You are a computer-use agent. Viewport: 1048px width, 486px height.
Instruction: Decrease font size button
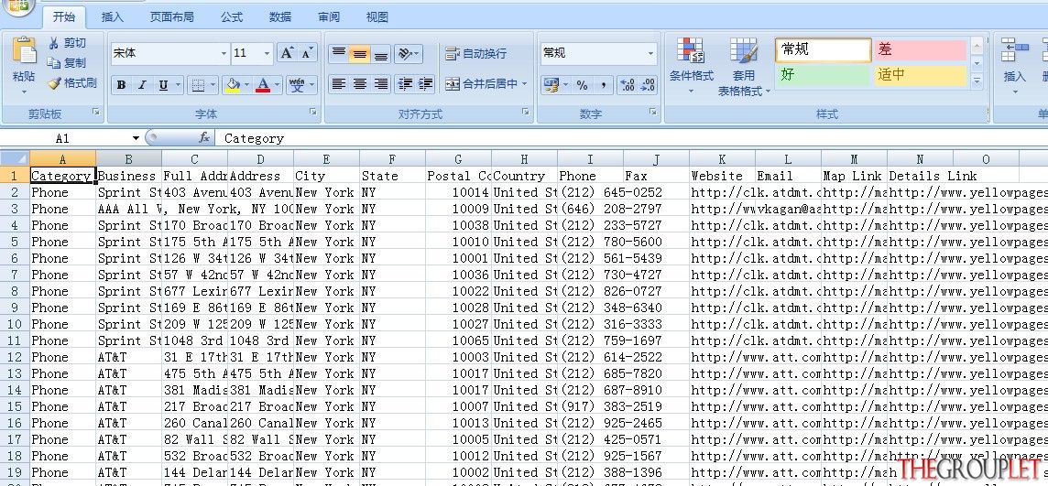[307, 53]
